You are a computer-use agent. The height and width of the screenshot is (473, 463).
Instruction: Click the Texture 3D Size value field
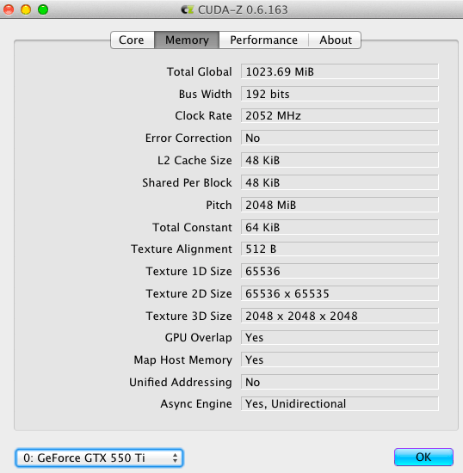340,316
